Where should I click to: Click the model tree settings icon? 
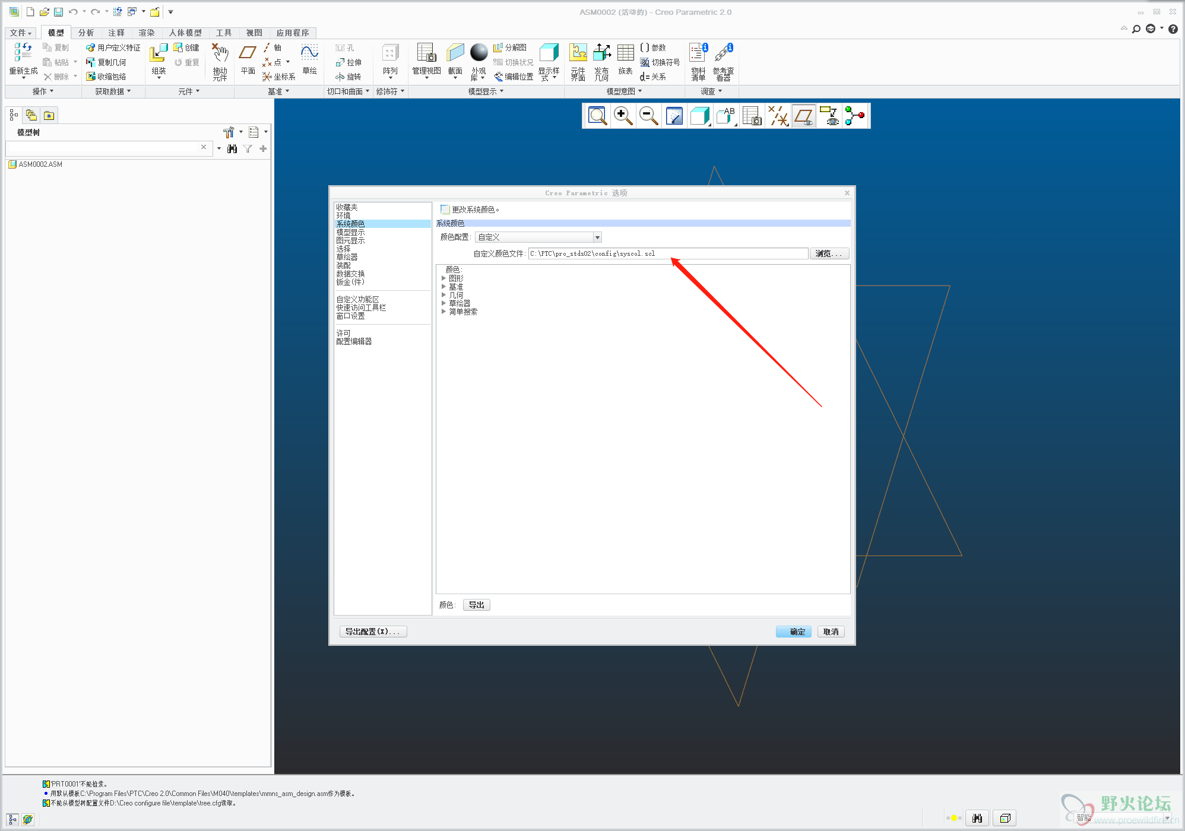[x=229, y=132]
